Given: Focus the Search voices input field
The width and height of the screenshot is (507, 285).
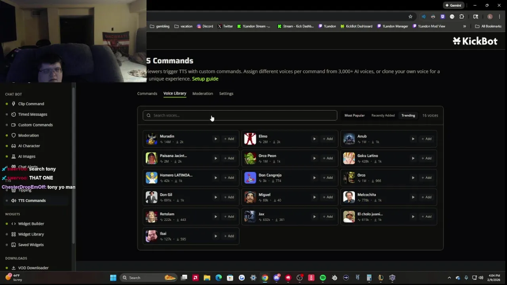Looking at the screenshot, I should click(240, 115).
